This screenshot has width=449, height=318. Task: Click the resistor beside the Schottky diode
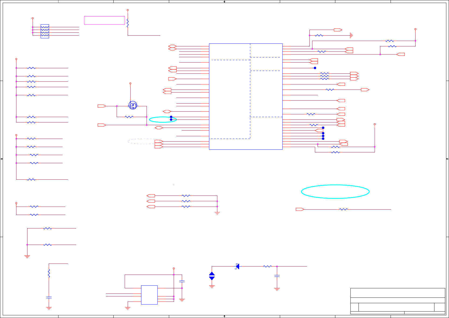click(x=267, y=266)
